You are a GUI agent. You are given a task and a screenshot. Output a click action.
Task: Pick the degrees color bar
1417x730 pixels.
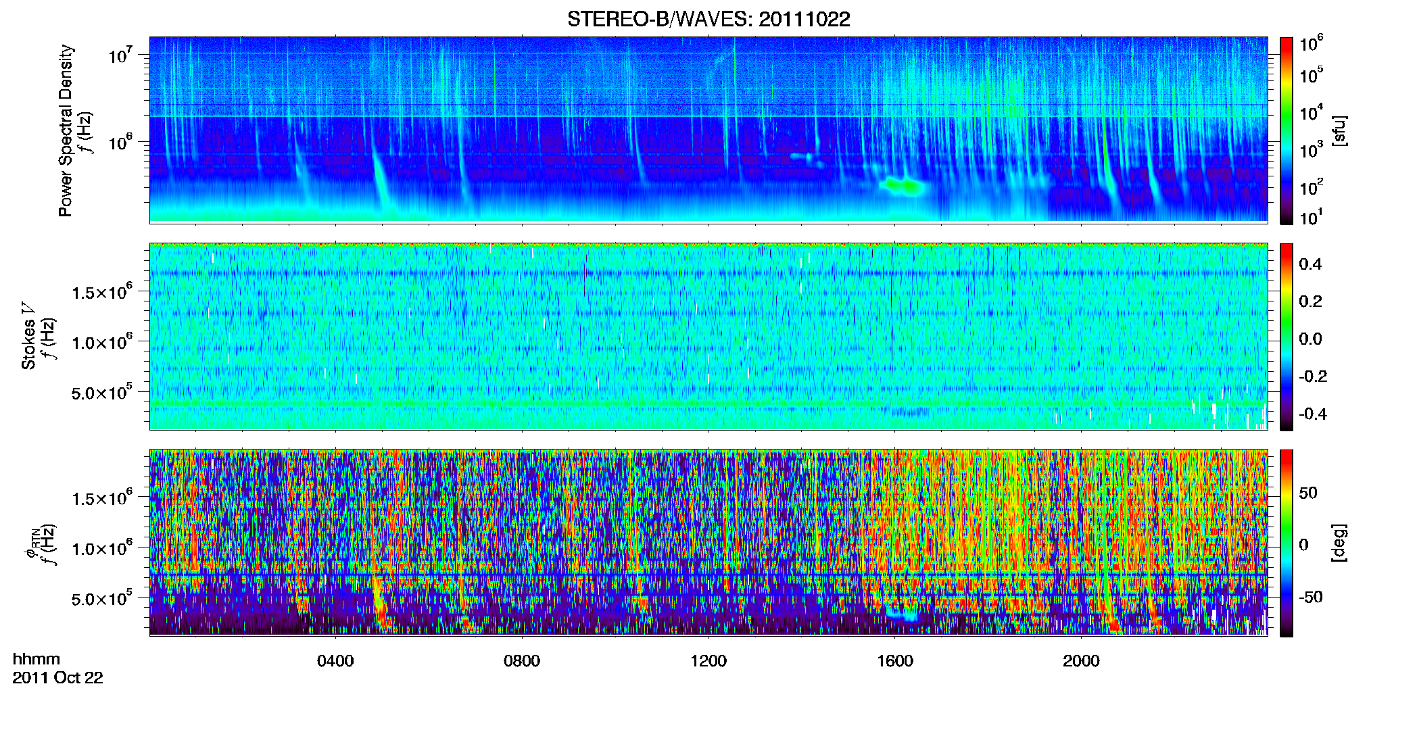[1287, 543]
